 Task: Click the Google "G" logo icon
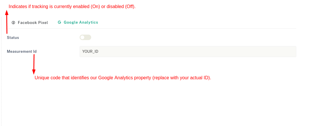tap(59, 22)
